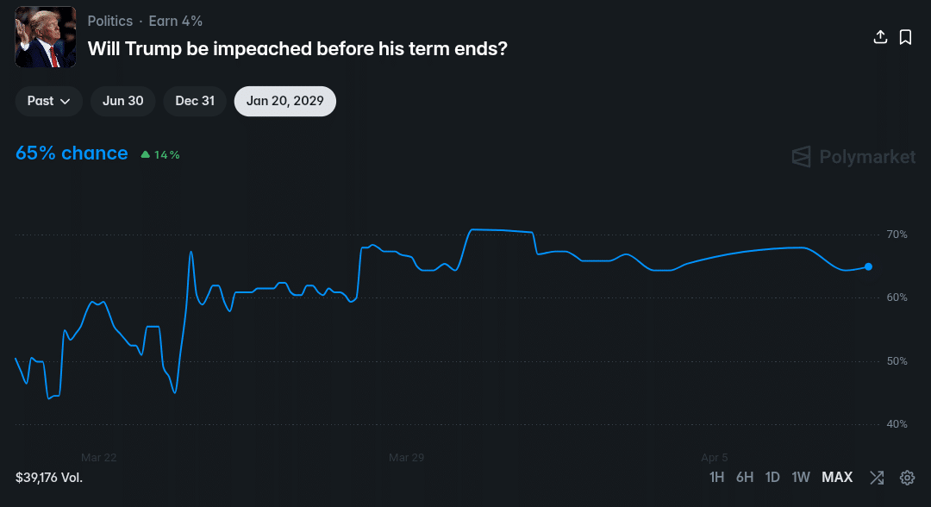Switch chart range to 6H

pyautogui.click(x=745, y=478)
